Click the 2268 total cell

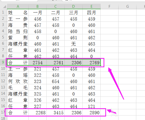pos(37,112)
